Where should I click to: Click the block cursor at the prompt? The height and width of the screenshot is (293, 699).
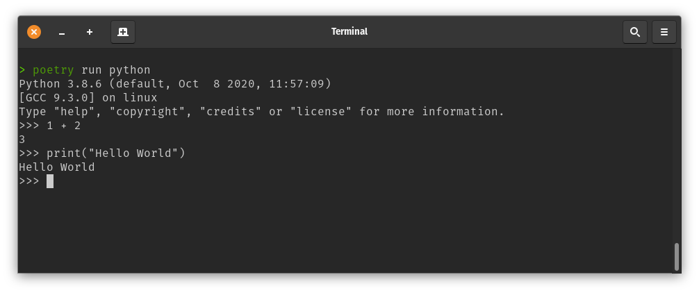[50, 181]
